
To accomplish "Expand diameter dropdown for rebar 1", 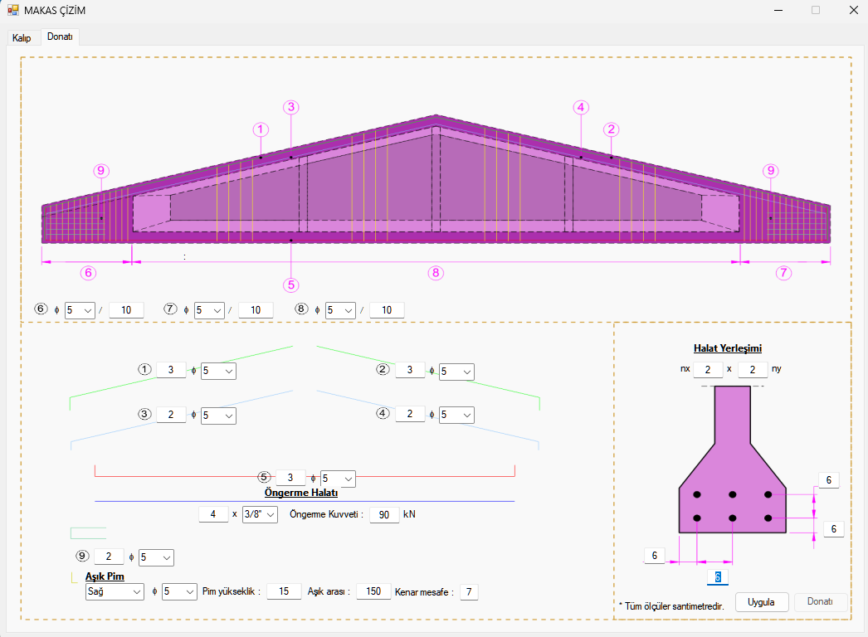I will pos(218,371).
